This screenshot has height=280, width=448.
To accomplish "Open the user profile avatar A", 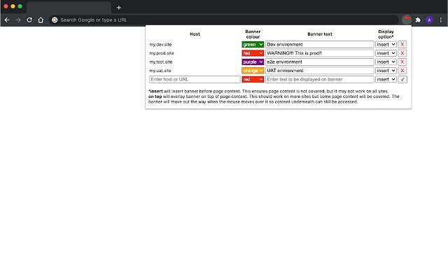I will (x=429, y=20).
